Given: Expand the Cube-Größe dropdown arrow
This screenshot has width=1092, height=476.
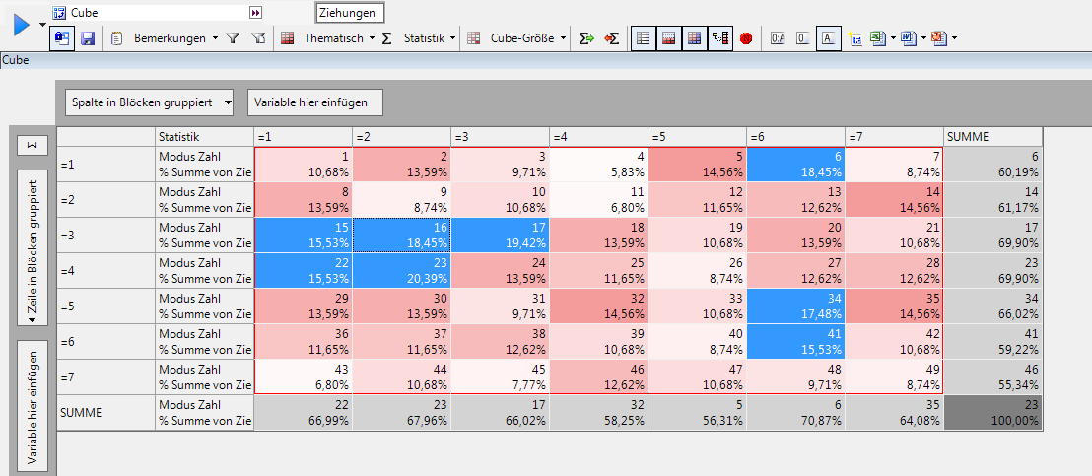Looking at the screenshot, I should click(564, 38).
